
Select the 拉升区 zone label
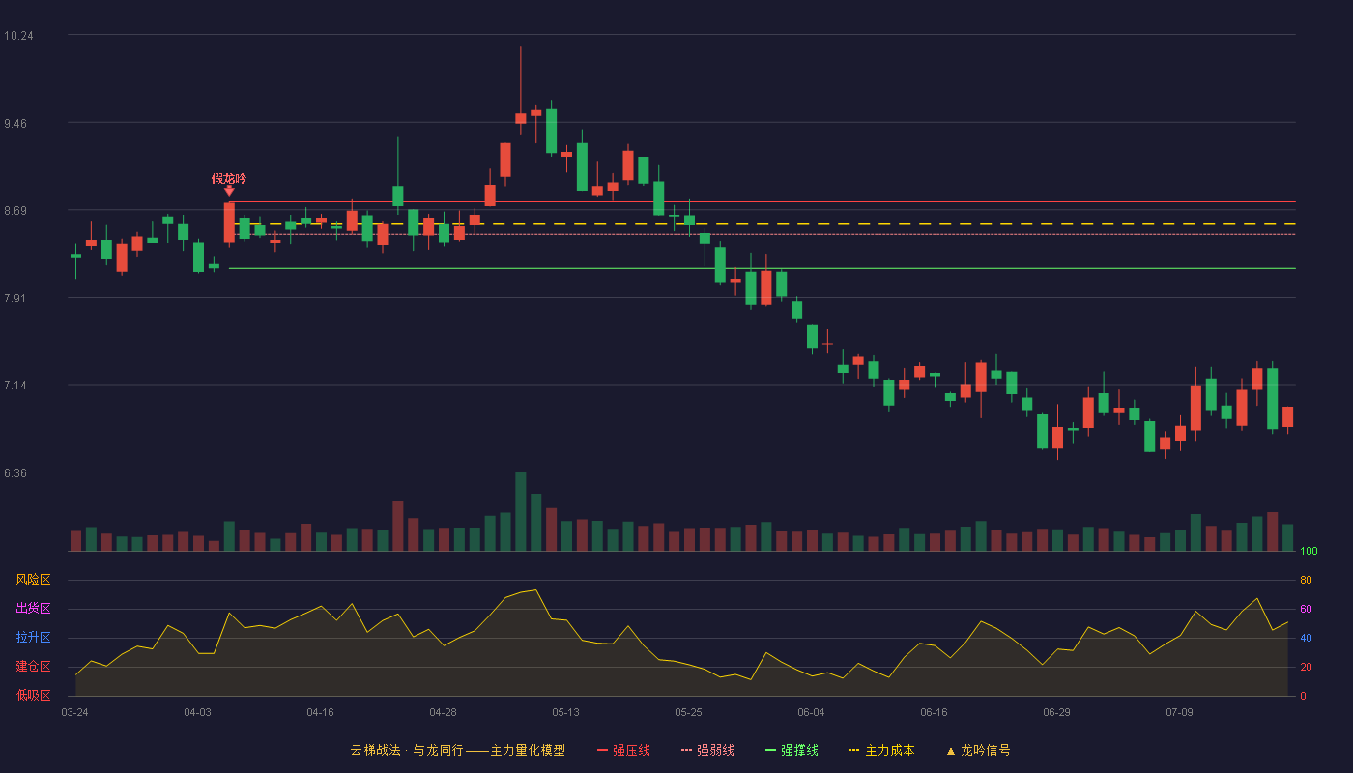[33, 638]
